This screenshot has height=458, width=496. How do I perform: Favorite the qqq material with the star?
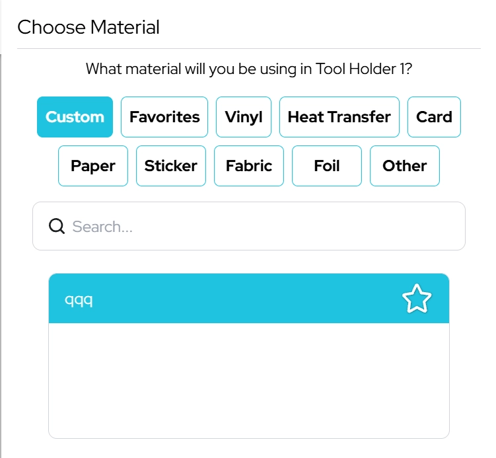pyautogui.click(x=416, y=299)
